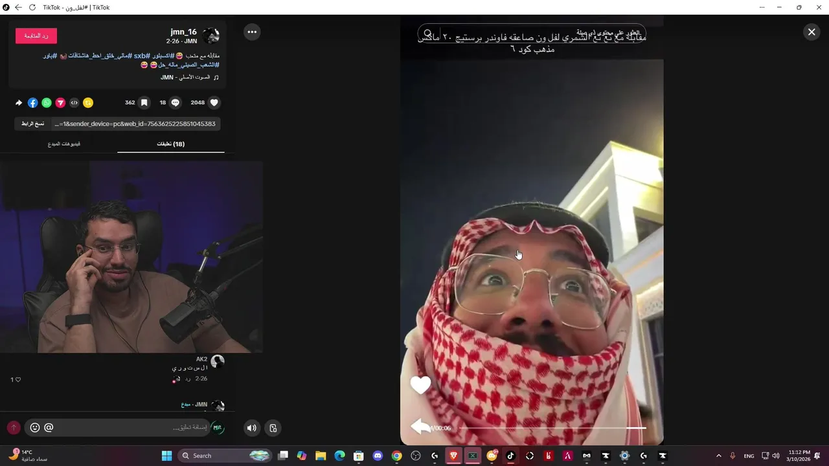Like AK2's comment with the heart
This screenshot has width=829, height=466.
click(x=17, y=380)
